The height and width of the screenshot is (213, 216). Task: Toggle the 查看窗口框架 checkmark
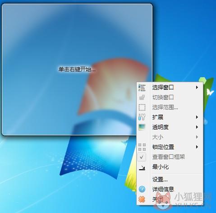(142, 157)
